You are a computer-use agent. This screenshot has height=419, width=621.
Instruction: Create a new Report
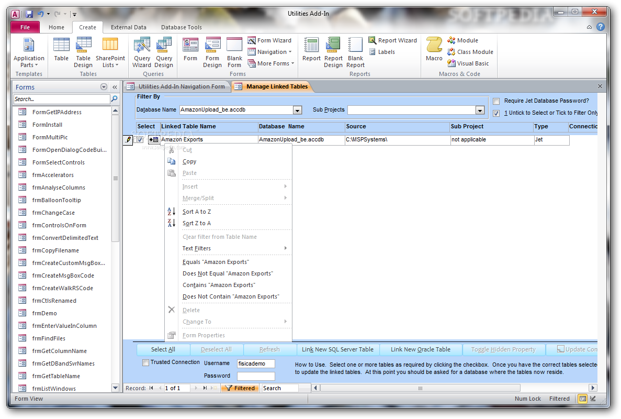[311, 50]
